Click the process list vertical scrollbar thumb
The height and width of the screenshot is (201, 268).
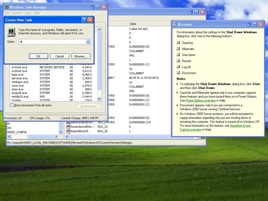coord(99,61)
